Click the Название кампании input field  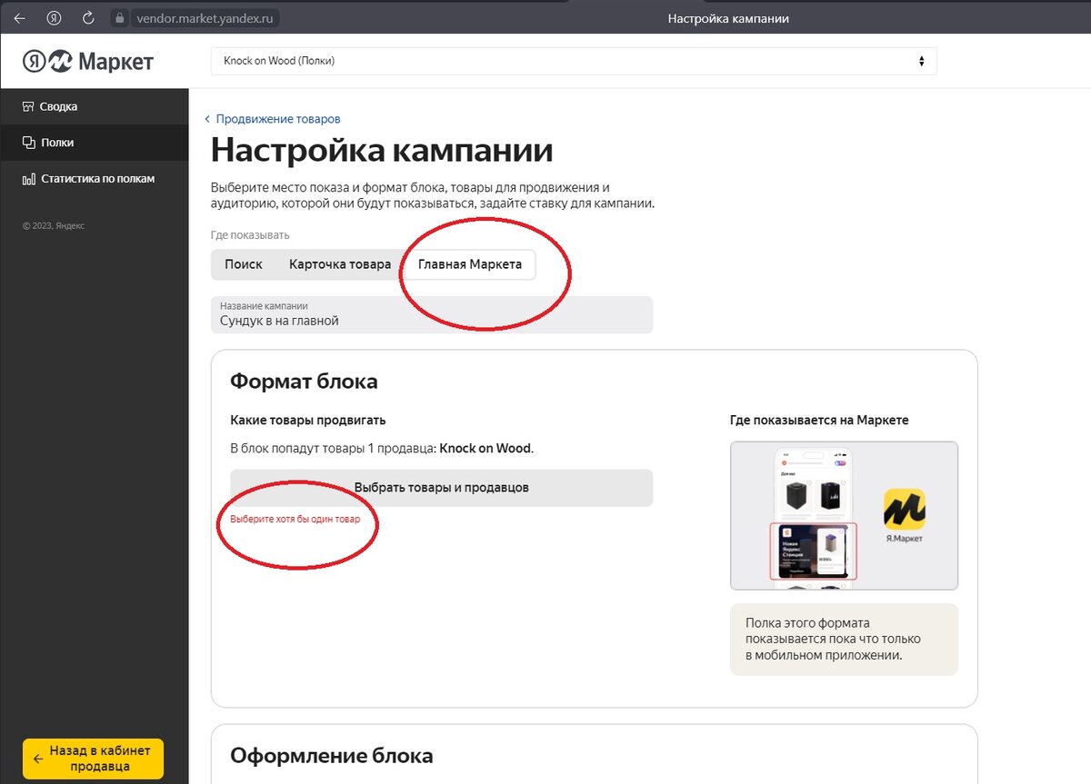(x=432, y=314)
